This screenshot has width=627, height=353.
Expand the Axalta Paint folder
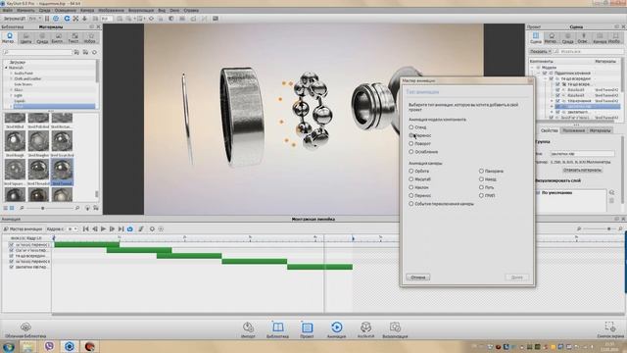pyautogui.click(x=11, y=74)
